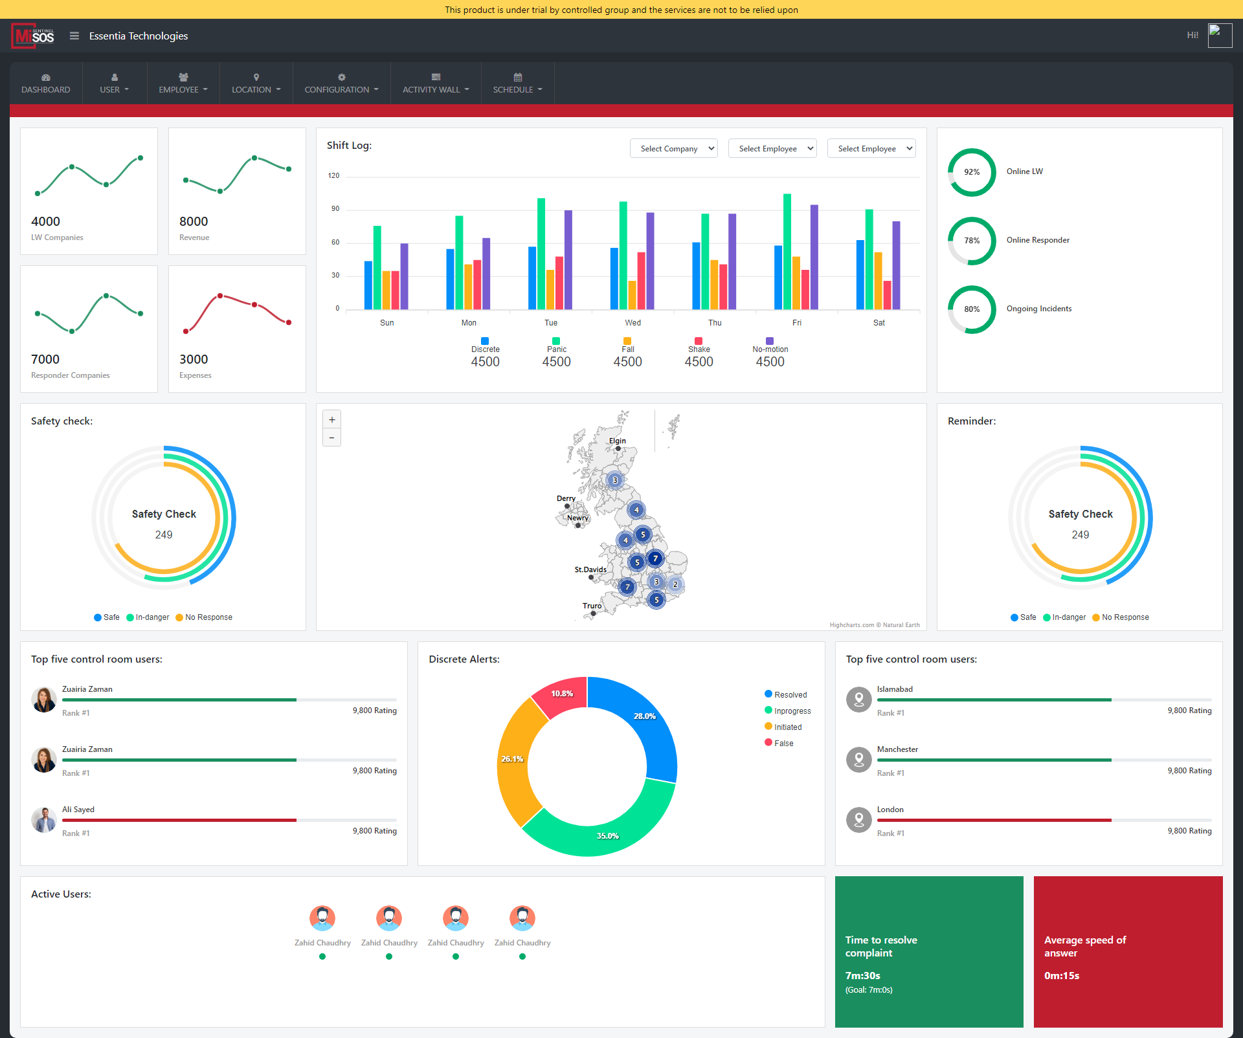Expand the first Select Employee dropdown
This screenshot has width=1243, height=1038.
point(772,149)
